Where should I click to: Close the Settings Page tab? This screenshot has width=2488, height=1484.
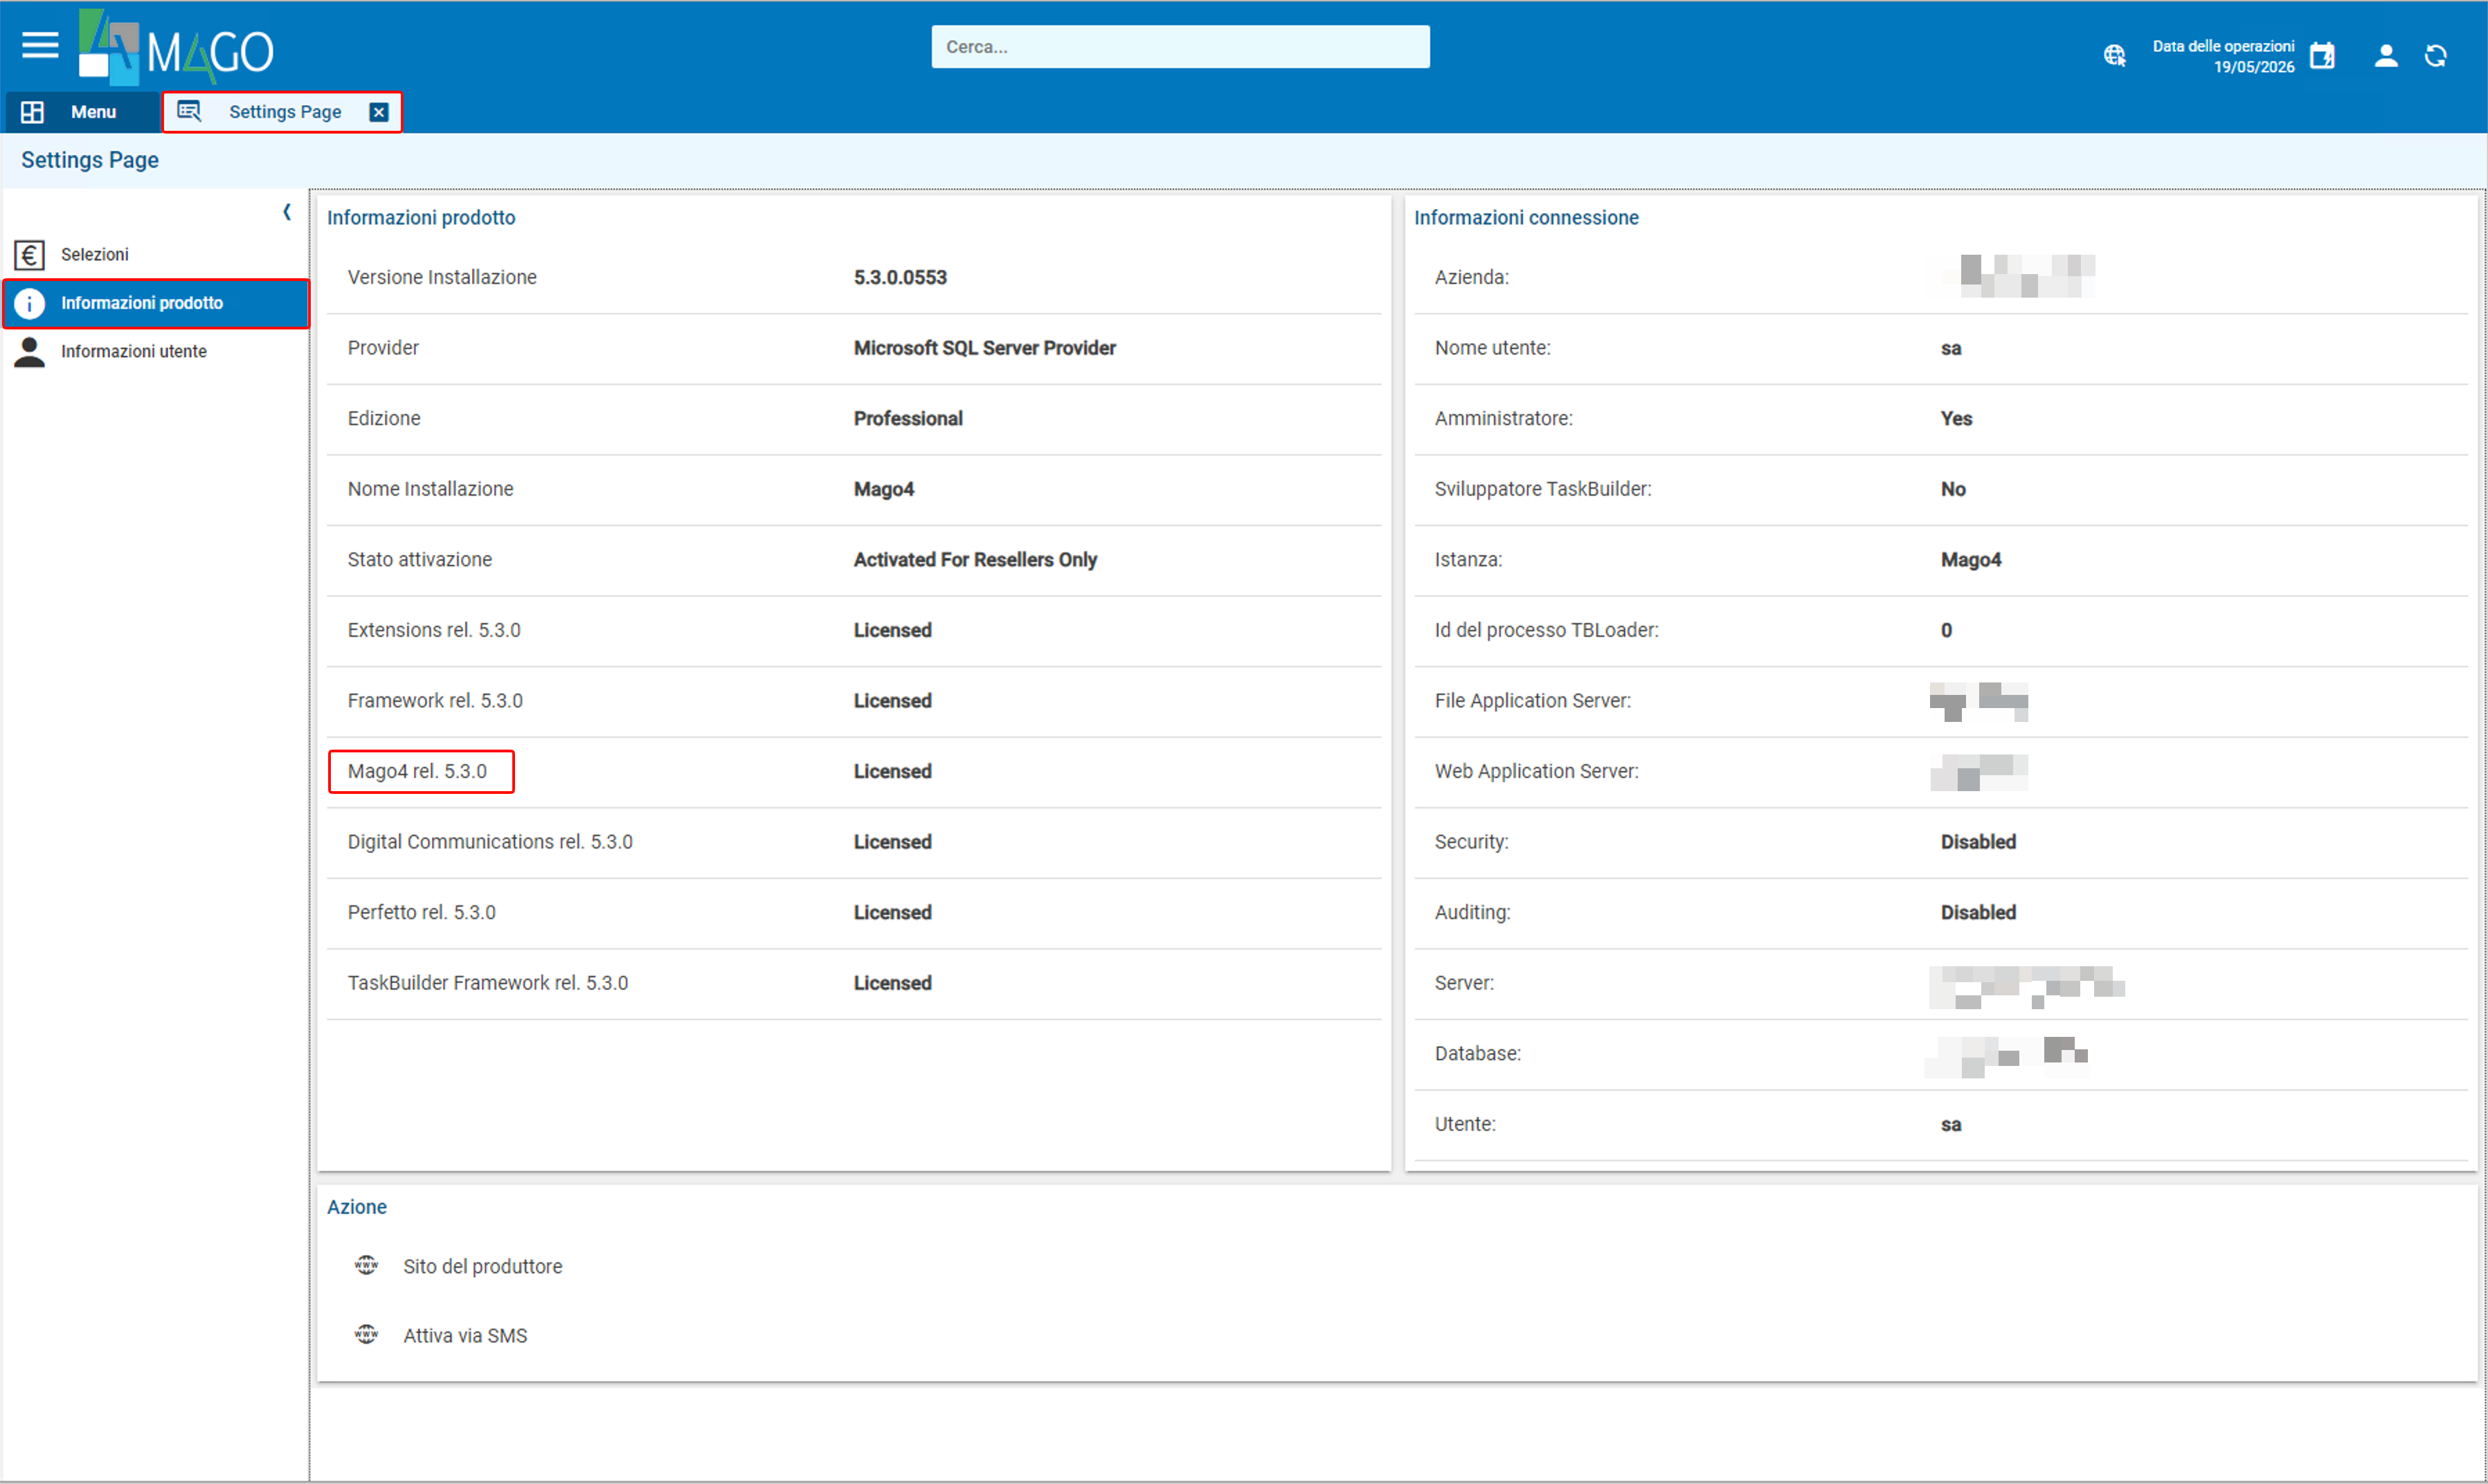coord(379,112)
